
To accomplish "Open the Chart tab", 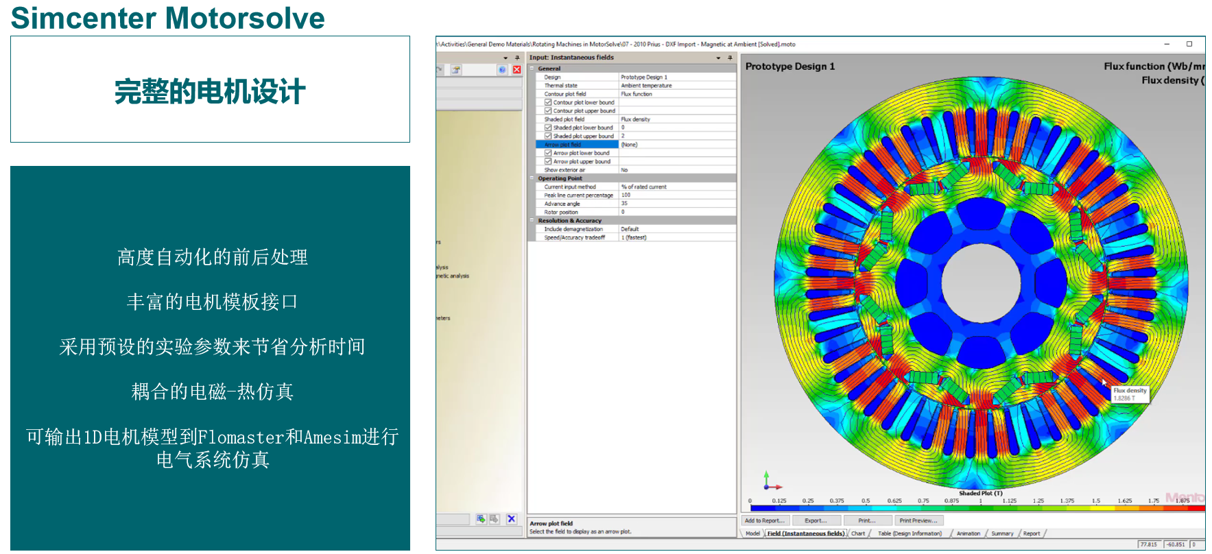I will [858, 533].
